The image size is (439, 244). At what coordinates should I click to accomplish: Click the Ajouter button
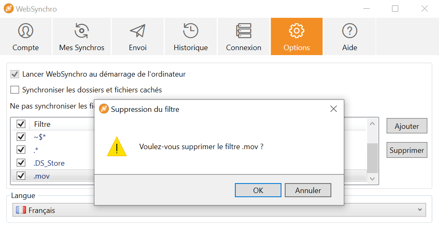click(407, 126)
